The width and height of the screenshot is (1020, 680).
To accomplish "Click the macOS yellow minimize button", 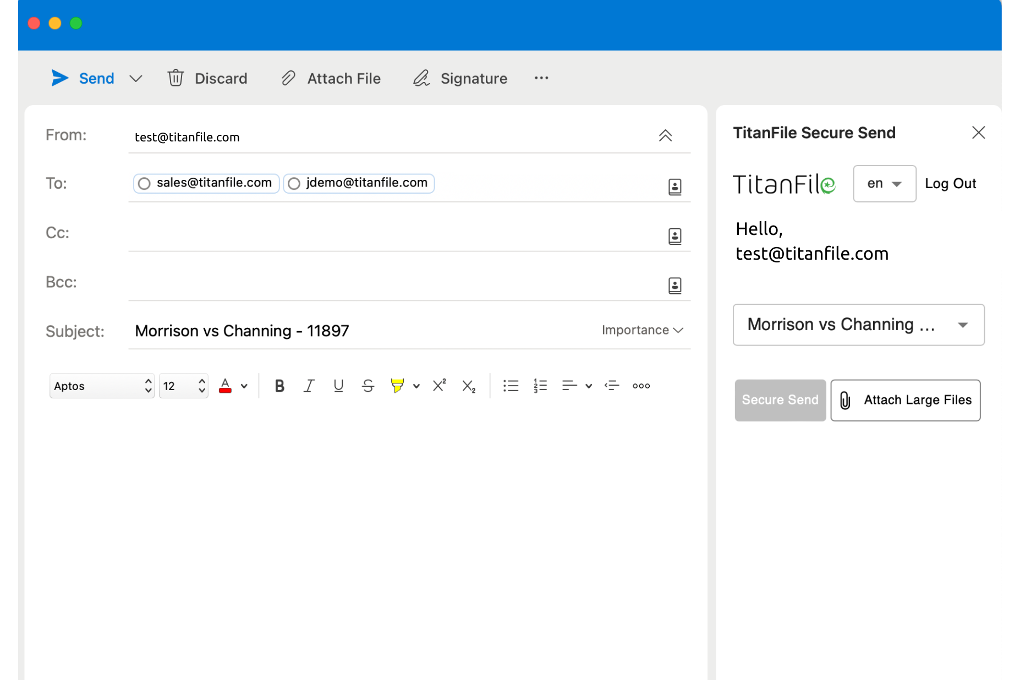I will tap(55, 23).
